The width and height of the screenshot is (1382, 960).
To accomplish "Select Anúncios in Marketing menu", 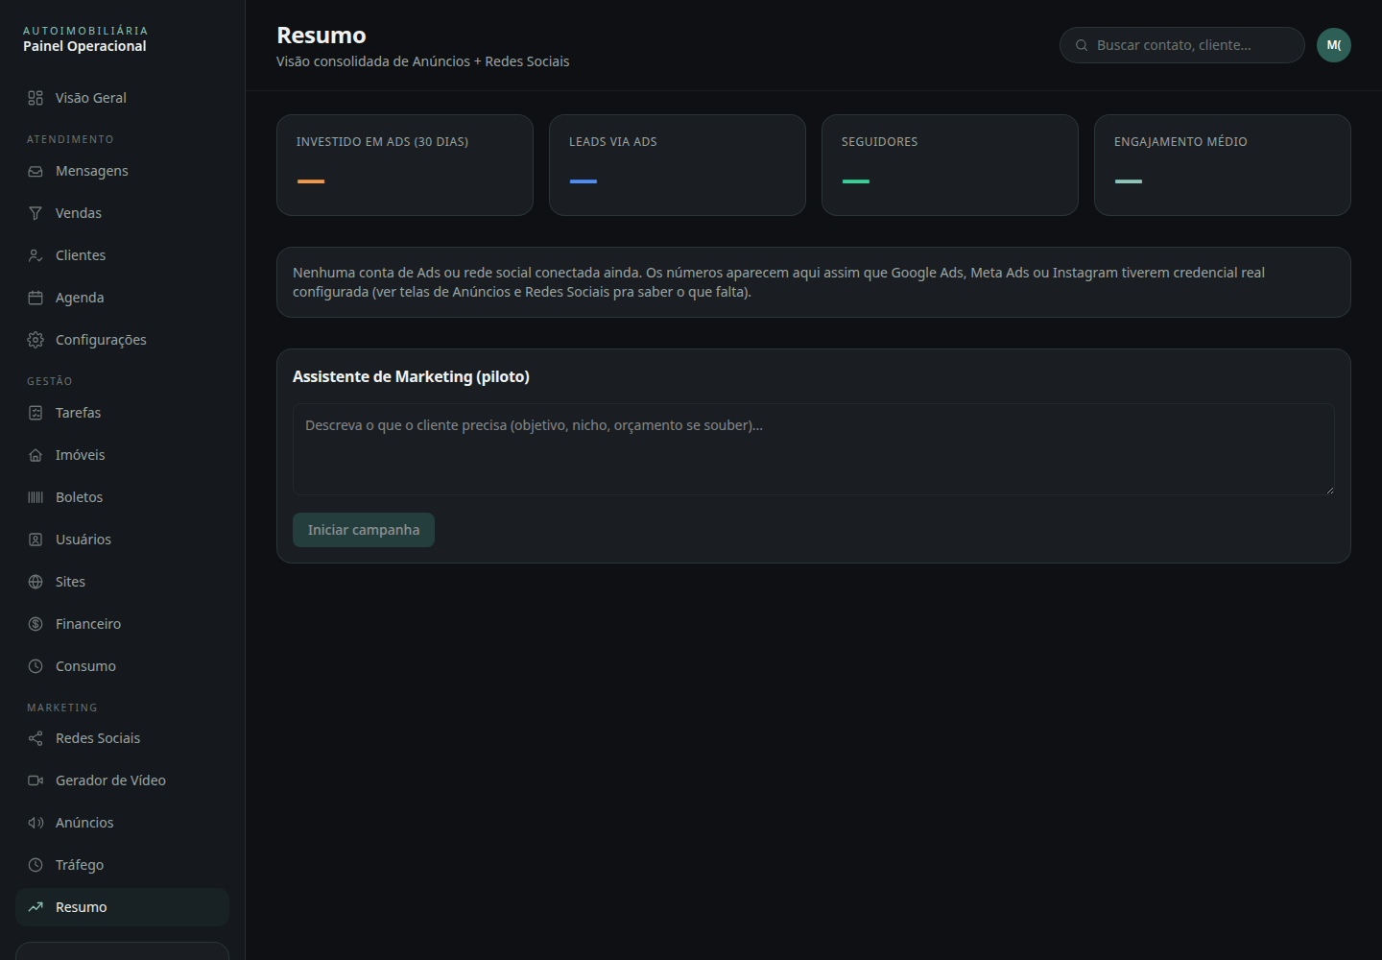I will pos(122,823).
